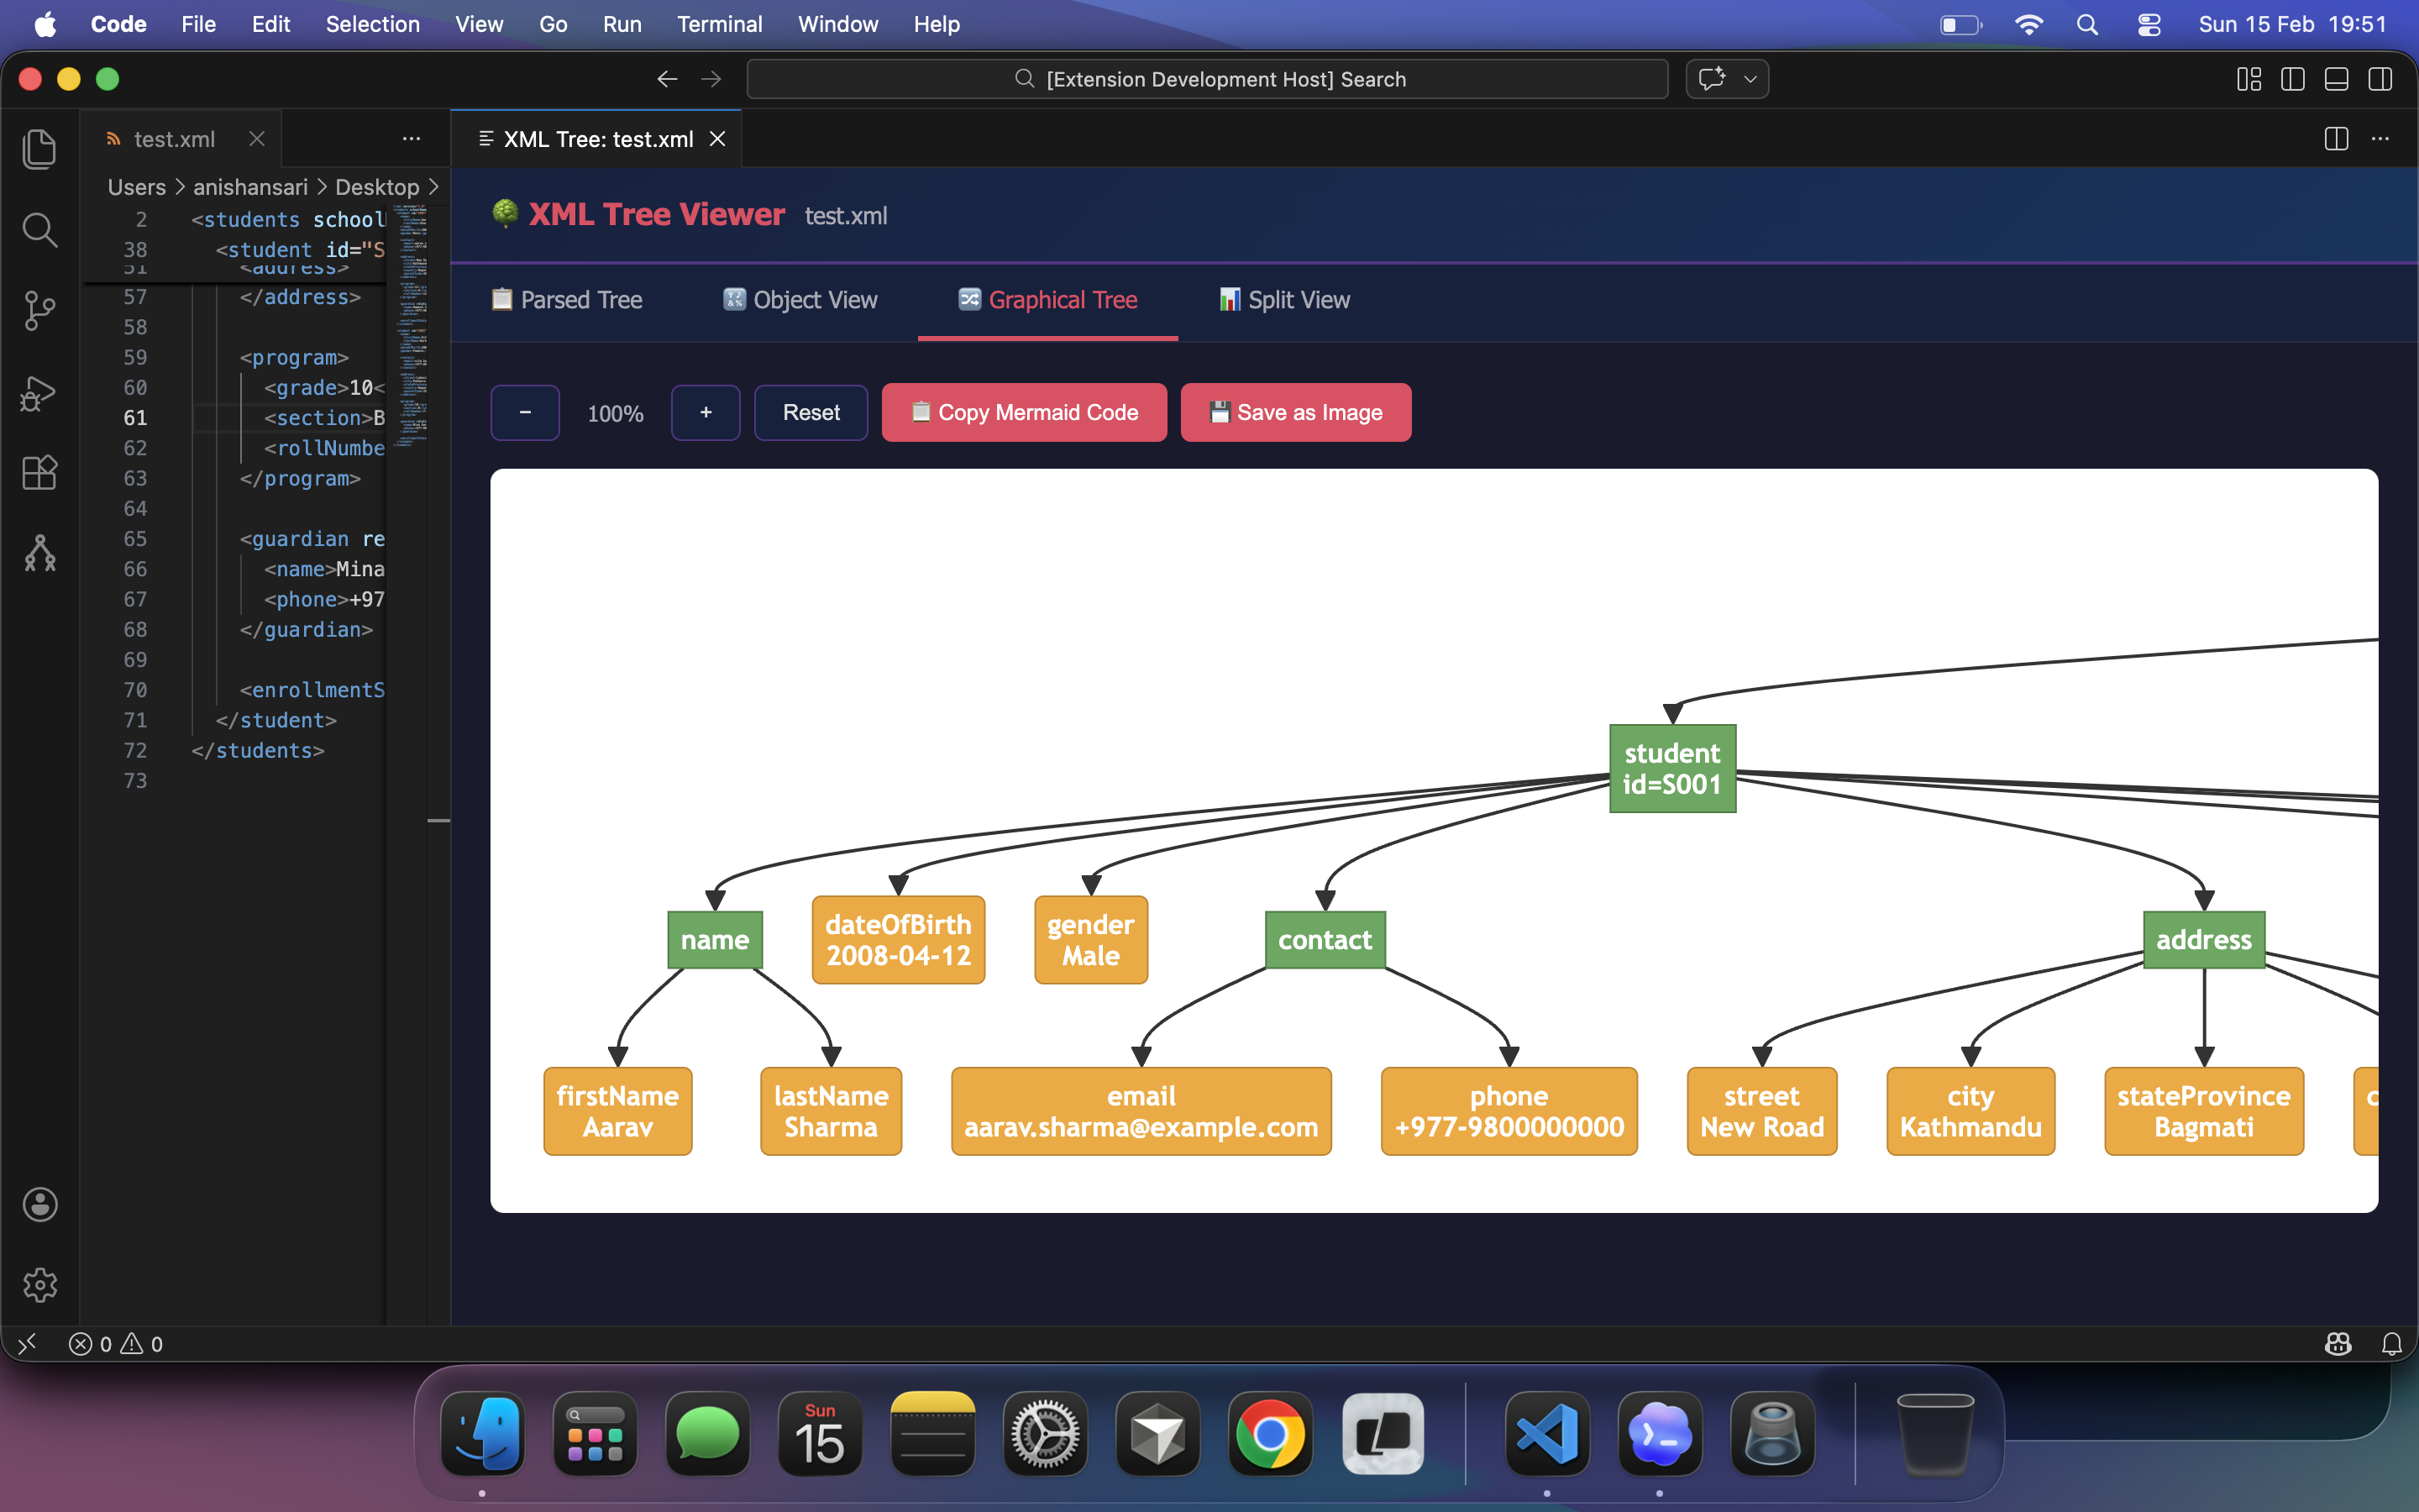The height and width of the screenshot is (1512, 2419).
Task: Toggle the bottom panel layout button
Action: 2336,79
